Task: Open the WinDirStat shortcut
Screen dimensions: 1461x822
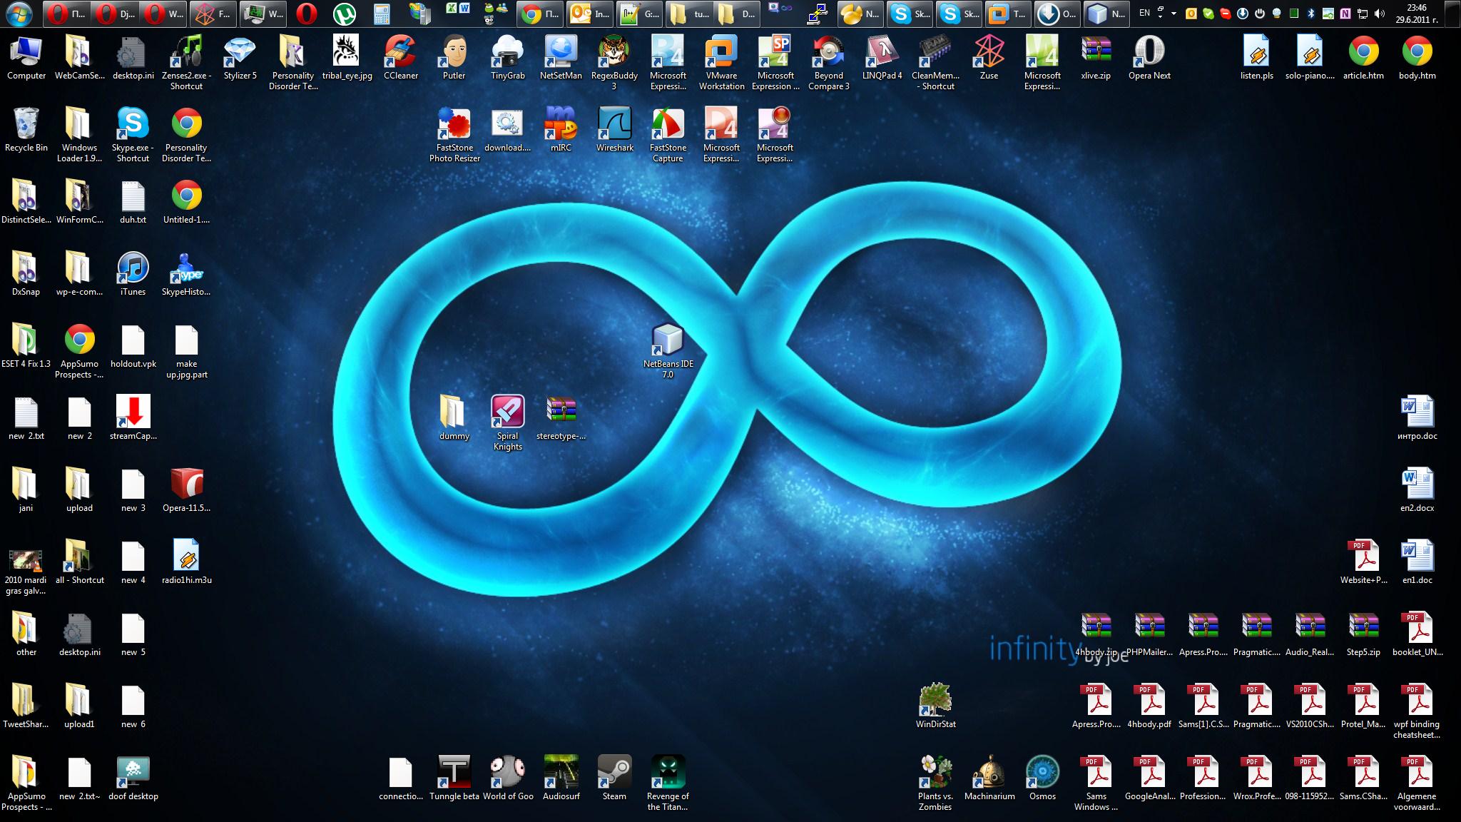Action: click(935, 706)
